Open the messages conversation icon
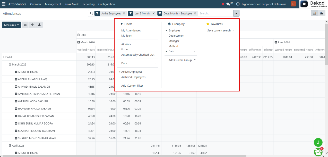 [x=228, y=4]
